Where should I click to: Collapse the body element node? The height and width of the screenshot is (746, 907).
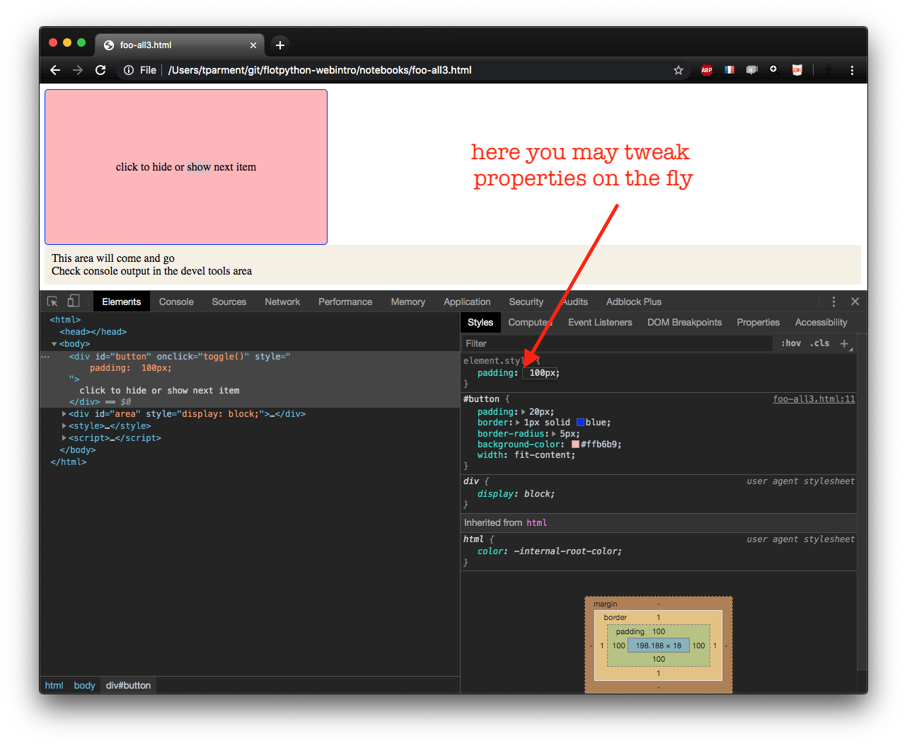54,344
